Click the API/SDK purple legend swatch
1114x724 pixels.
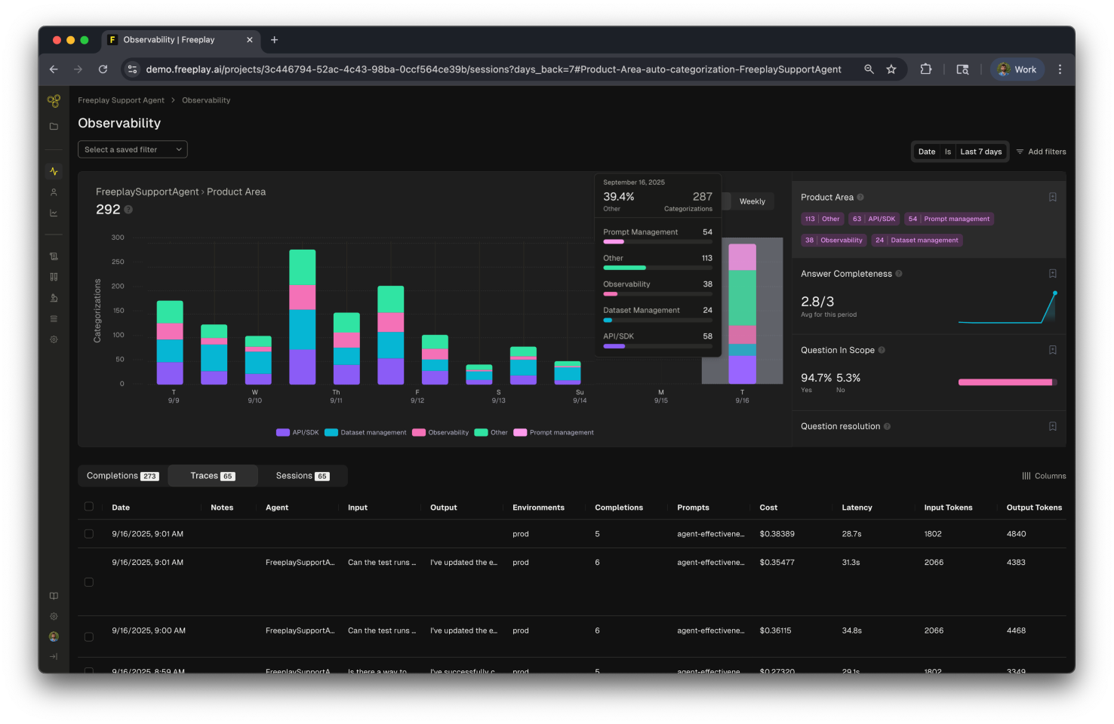coord(283,433)
